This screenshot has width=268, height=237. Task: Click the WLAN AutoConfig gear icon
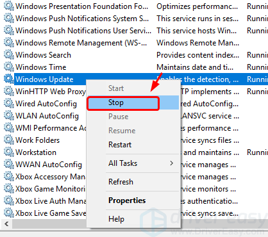click(9, 116)
